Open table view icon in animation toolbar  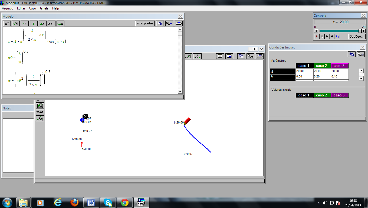point(220,56)
